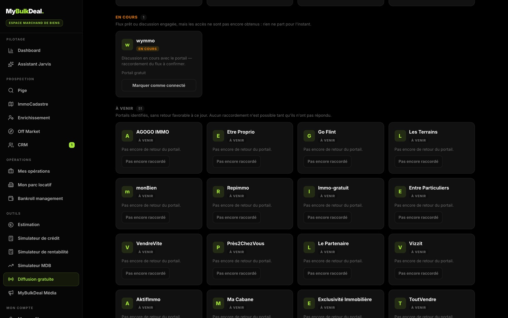Click the Diffusion gratuite broadcast icon

pos(11,280)
